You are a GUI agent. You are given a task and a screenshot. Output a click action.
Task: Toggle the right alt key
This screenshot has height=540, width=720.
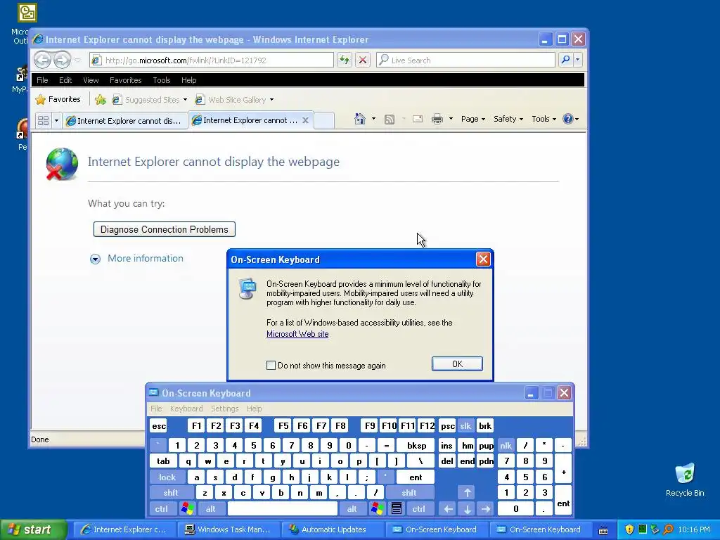pos(352,509)
